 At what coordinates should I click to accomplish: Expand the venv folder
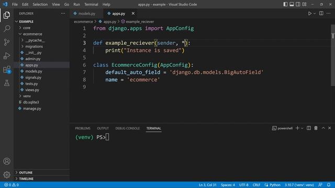(27, 96)
